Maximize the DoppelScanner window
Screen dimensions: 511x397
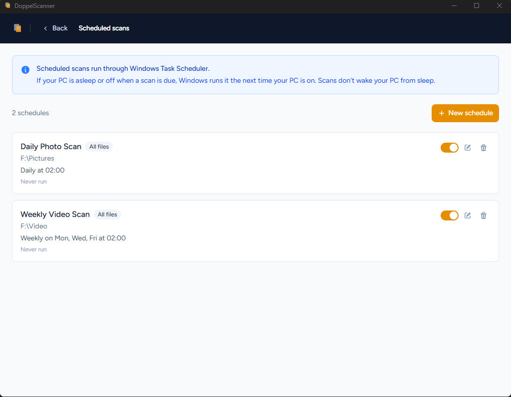click(477, 5)
